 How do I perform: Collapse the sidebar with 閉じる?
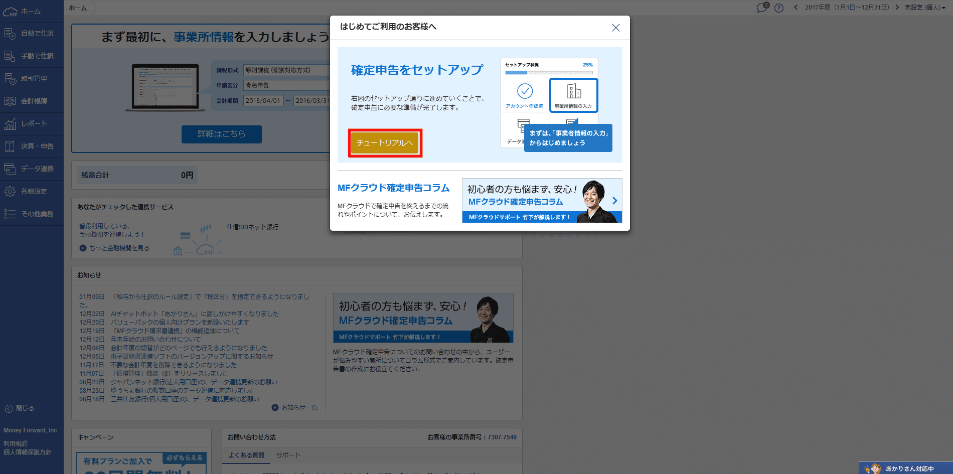(x=20, y=408)
